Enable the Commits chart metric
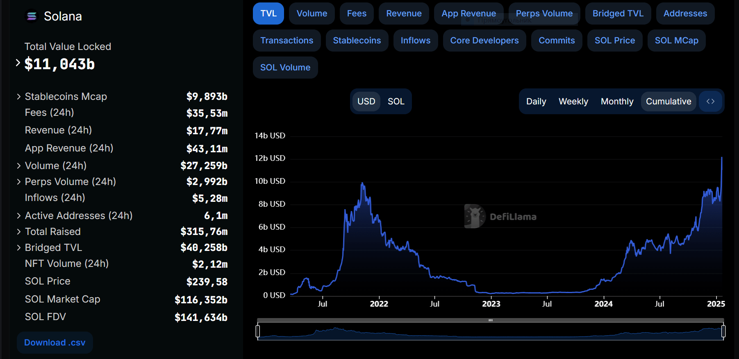The width and height of the screenshot is (739, 359). coord(557,41)
